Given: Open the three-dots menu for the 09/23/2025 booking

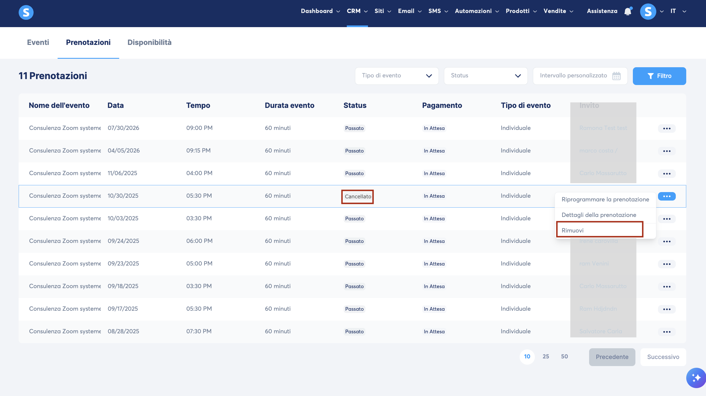Looking at the screenshot, I should 667,264.
